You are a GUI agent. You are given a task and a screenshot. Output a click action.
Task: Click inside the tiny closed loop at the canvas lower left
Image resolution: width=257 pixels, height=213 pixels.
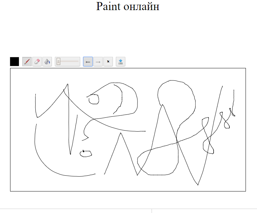click(86, 153)
